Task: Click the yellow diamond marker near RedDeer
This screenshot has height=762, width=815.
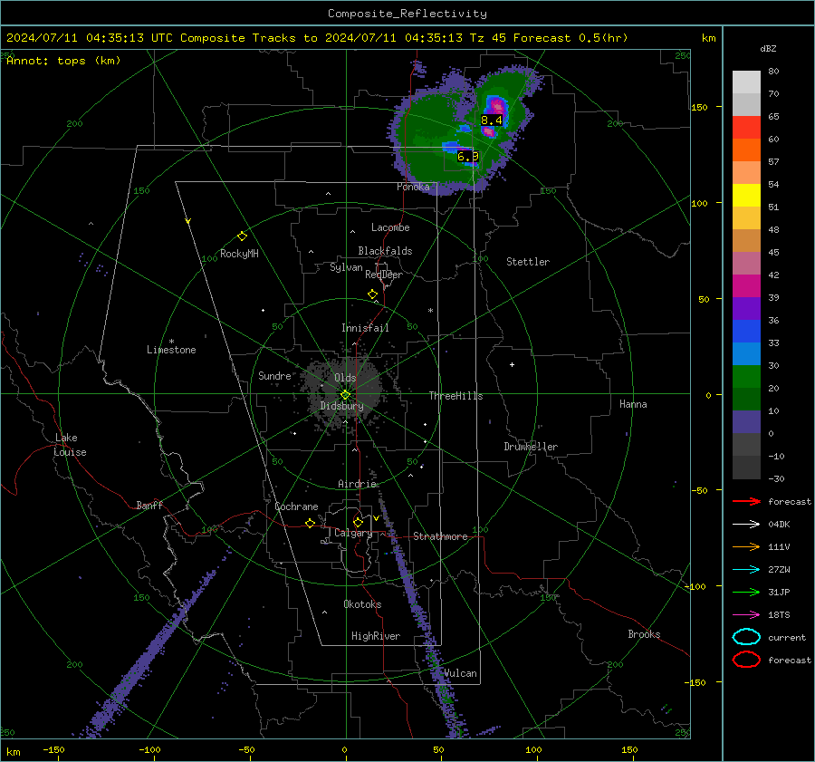Action: pyautogui.click(x=373, y=294)
